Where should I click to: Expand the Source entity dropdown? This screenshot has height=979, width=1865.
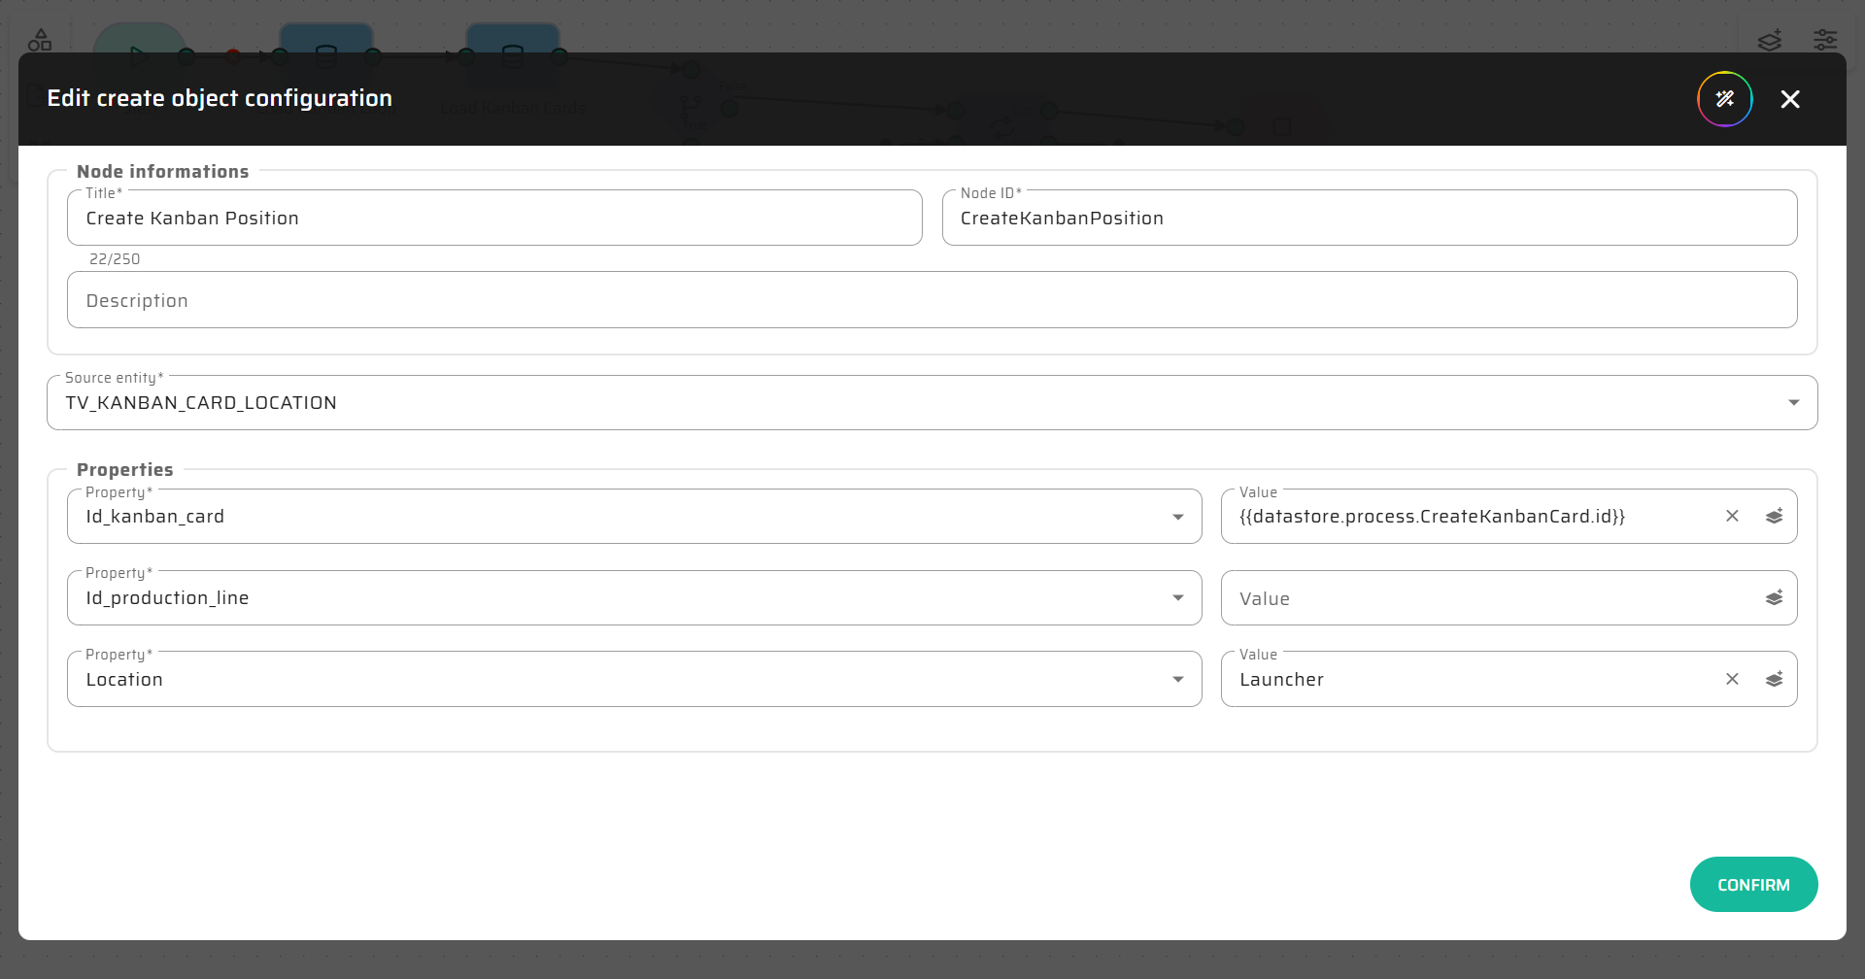(1793, 403)
